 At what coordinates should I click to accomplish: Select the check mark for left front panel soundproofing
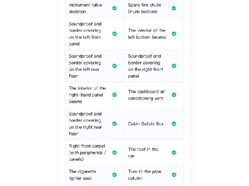pos(114,34)
